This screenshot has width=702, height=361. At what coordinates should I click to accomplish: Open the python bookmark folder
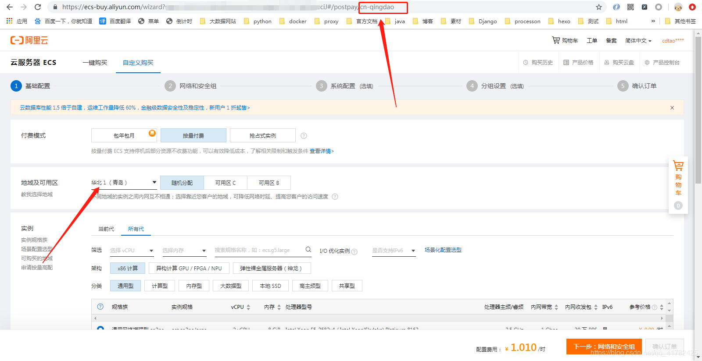click(x=258, y=21)
